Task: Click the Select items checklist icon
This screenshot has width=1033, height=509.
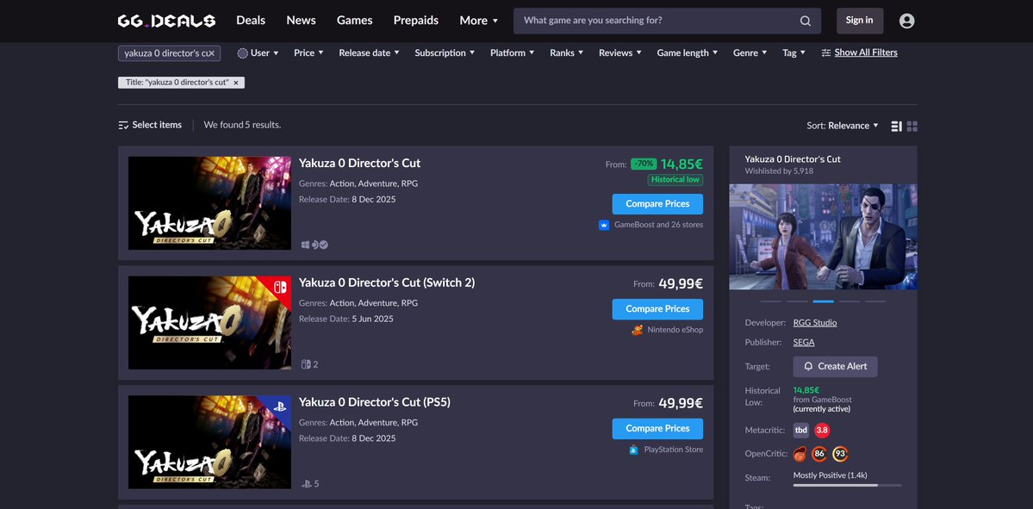Action: (123, 125)
